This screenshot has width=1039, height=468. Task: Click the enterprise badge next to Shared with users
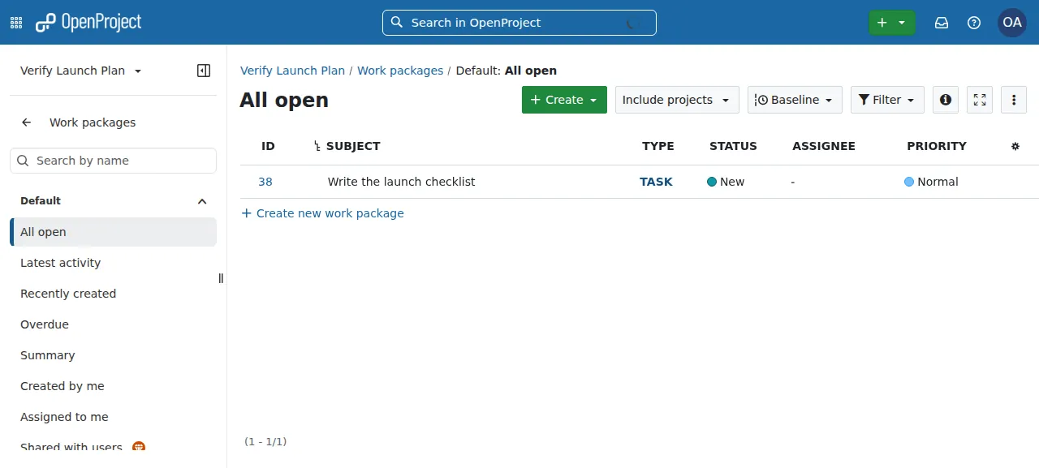[139, 447]
